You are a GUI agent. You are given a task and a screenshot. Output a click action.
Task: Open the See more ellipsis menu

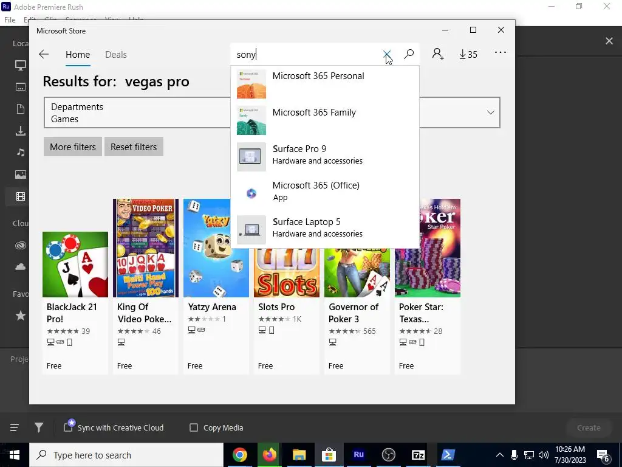click(501, 52)
